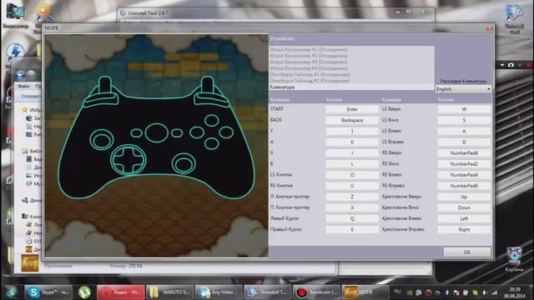Click the RS Вверх binding NumberPad8
The width and height of the screenshot is (534, 300).
tap(464, 152)
